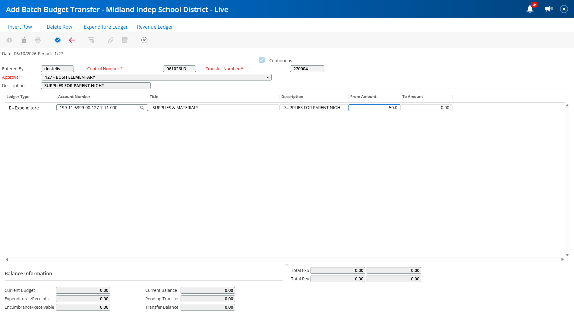
Task: Click the To Amount cell showing 0.00
Action: (x=426, y=108)
